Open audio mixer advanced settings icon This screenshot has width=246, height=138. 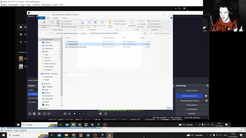(x=100, y=113)
